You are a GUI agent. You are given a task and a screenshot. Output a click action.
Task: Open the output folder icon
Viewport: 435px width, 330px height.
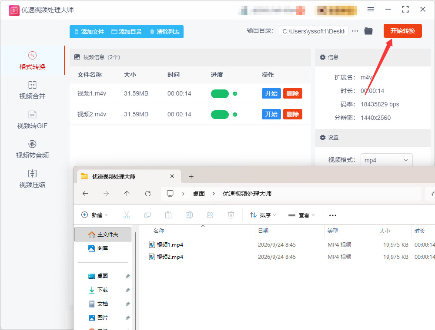click(368, 31)
